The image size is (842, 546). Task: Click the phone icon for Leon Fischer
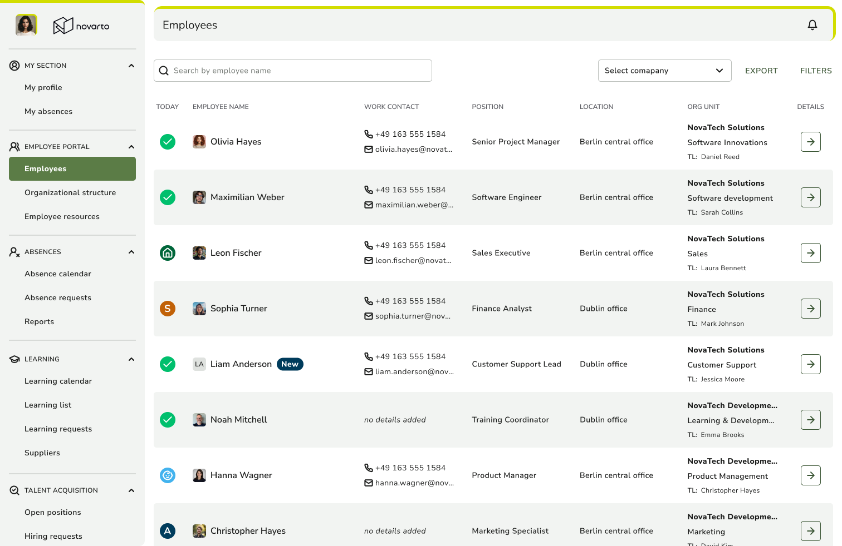(x=369, y=245)
